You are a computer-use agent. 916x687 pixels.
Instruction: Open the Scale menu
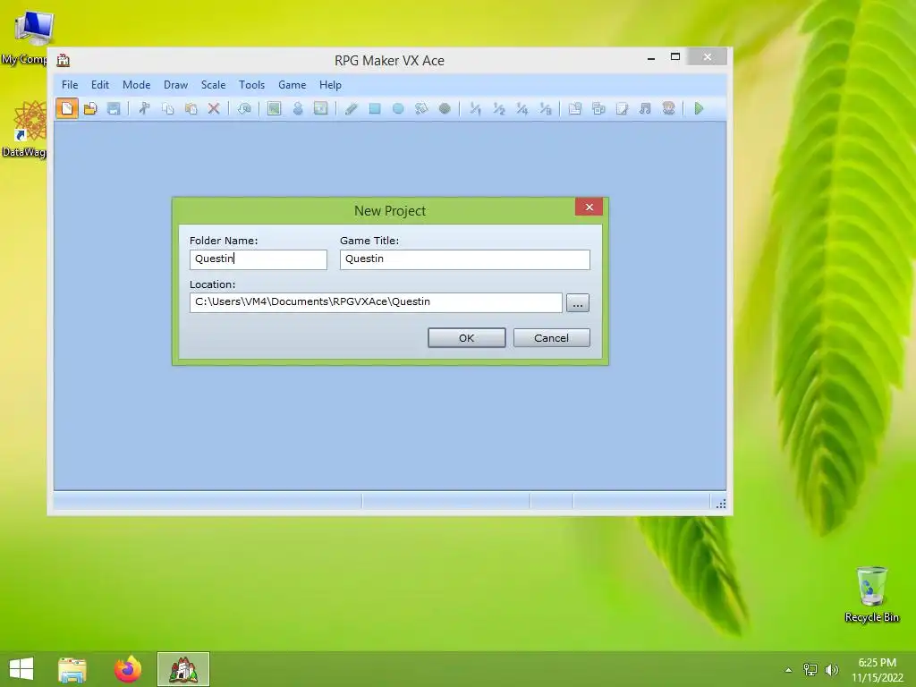[213, 85]
